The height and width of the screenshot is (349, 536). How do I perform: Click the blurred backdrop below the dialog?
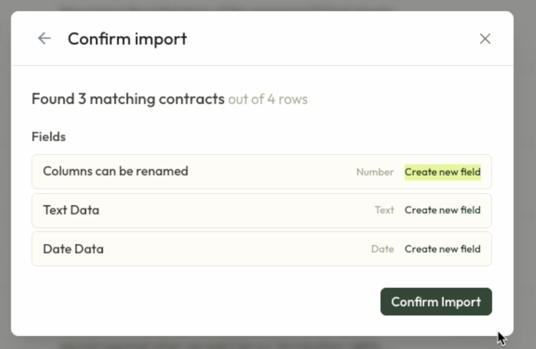point(266,343)
